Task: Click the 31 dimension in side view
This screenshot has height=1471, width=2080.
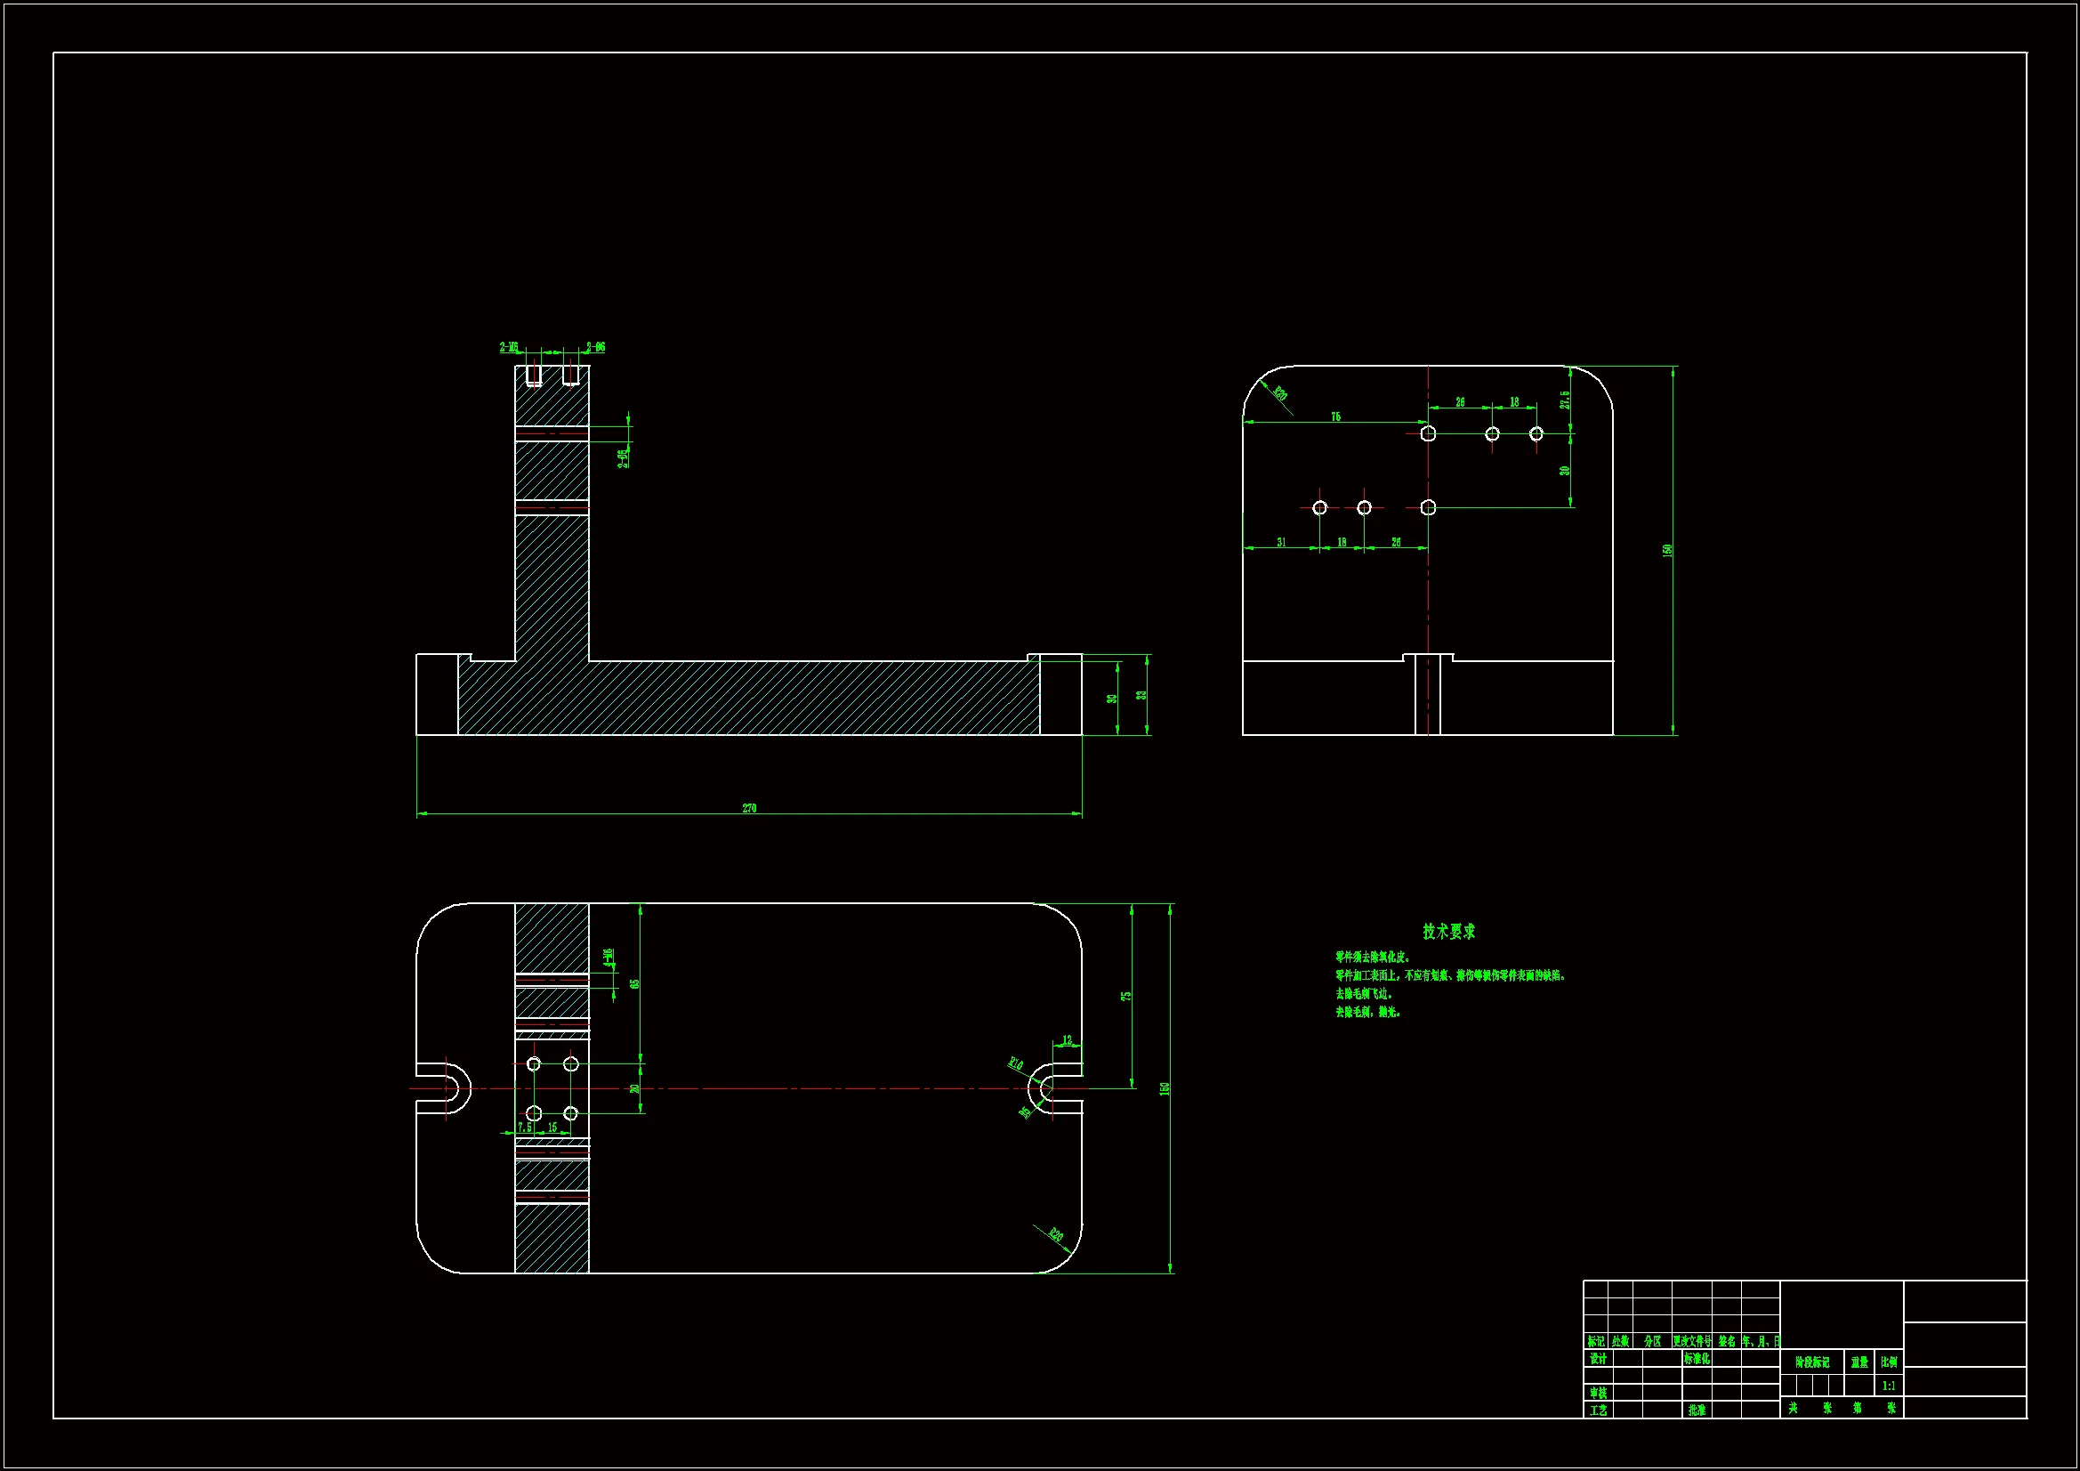Action: [1281, 542]
